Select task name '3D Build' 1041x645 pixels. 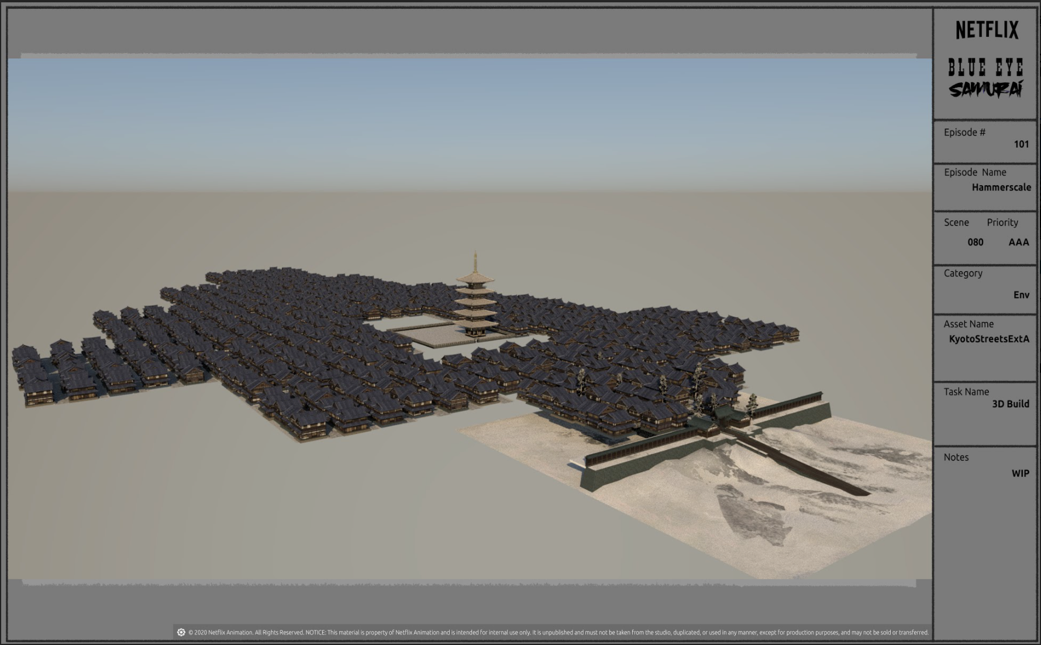[1010, 404]
